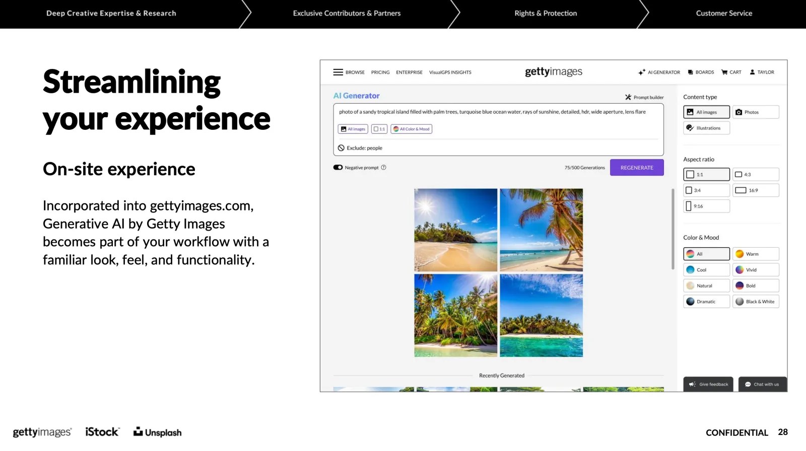Click the iStock logo in footer
The height and width of the screenshot is (451, 806).
[102, 432]
